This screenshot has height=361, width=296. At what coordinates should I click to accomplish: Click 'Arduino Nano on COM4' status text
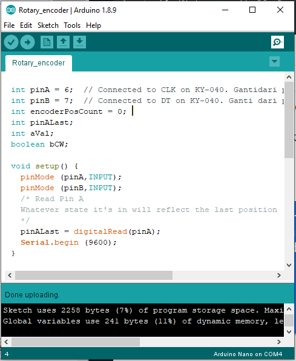pyautogui.click(x=248, y=354)
